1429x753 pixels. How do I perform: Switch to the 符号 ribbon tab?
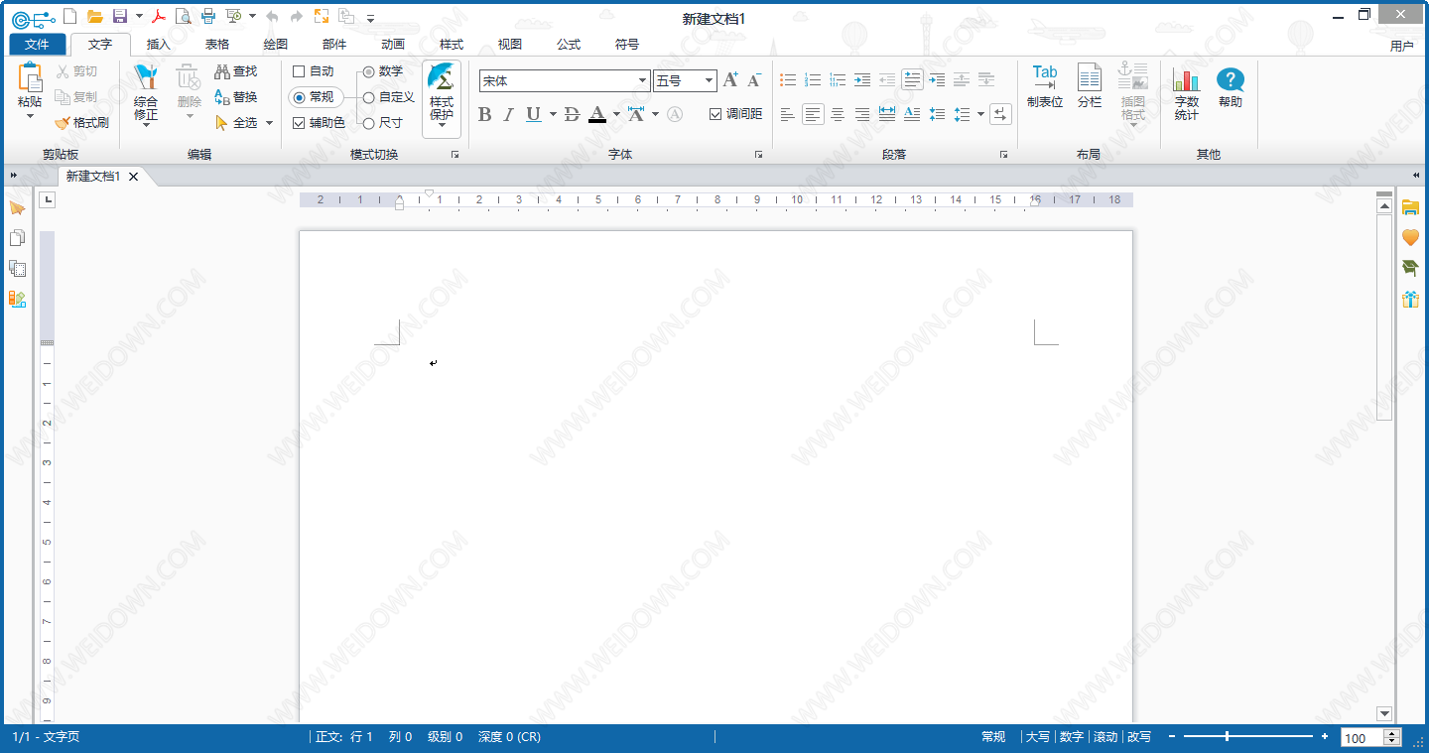click(x=627, y=45)
